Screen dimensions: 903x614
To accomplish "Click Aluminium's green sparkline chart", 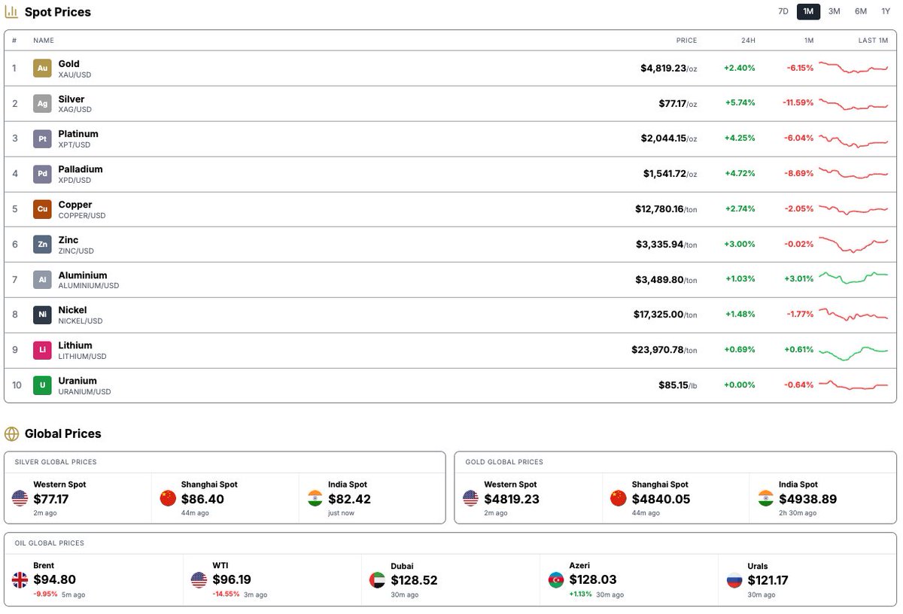I will pos(853,278).
